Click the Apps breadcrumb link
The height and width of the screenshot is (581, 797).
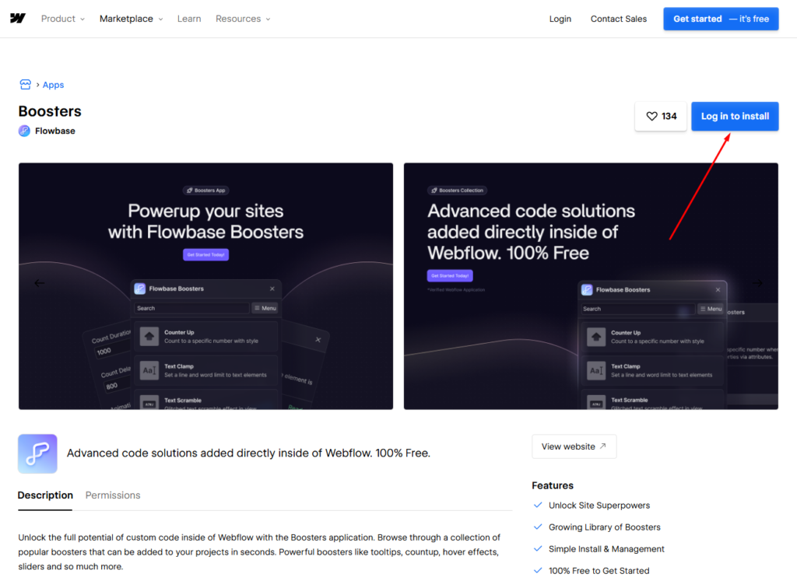[x=53, y=85]
